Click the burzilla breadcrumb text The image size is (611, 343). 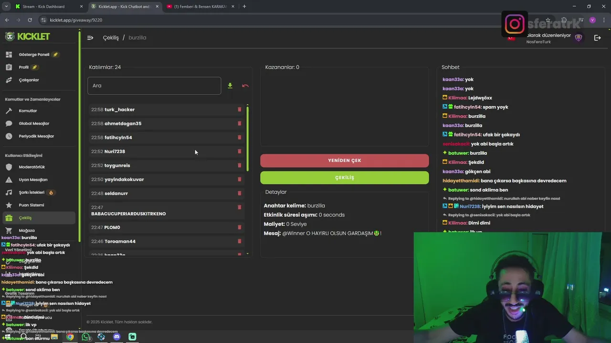[137, 38]
